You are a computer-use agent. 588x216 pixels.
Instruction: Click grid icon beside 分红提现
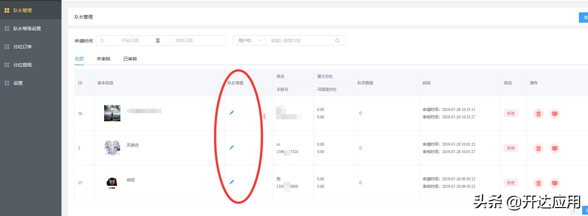click(x=7, y=65)
